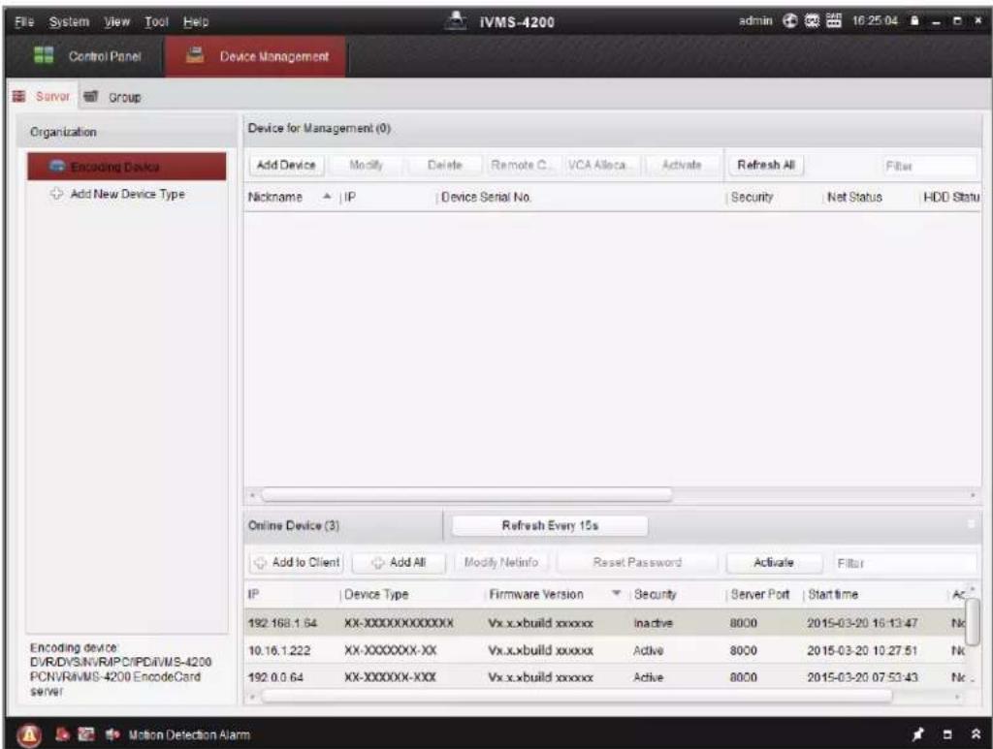Click the Add All button

pyautogui.click(x=399, y=562)
